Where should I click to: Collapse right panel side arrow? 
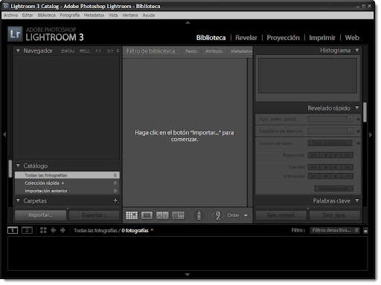[371, 135]
